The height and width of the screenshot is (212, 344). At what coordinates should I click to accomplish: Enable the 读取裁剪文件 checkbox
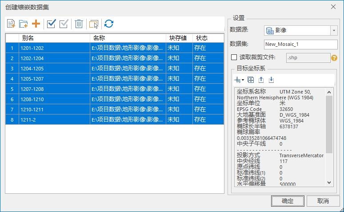click(234, 57)
